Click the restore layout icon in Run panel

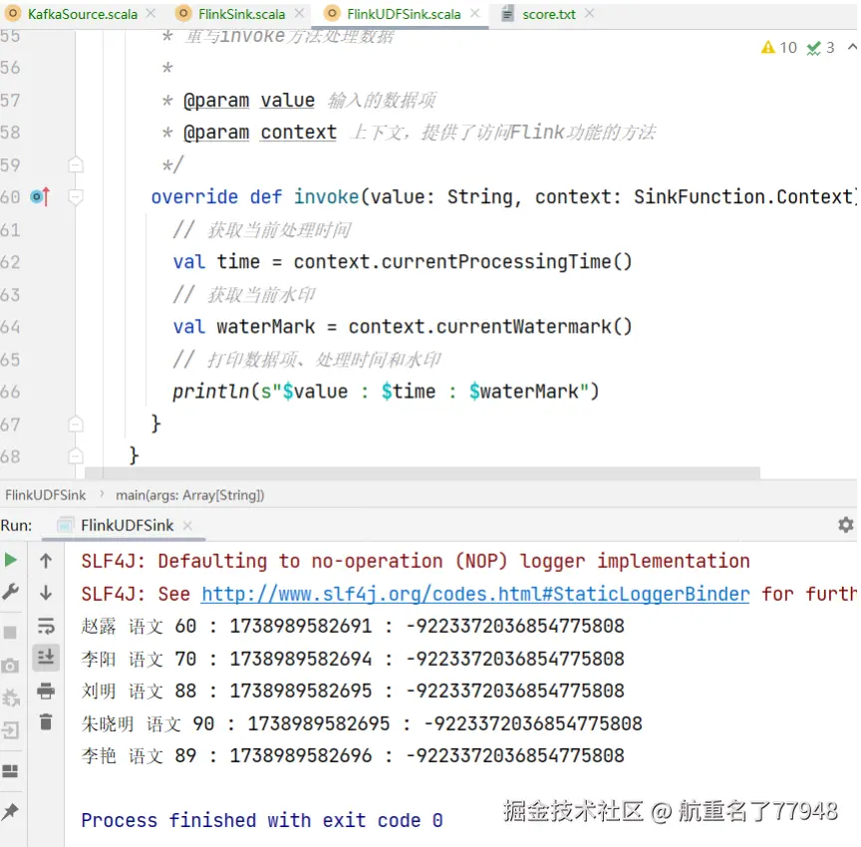[x=10, y=771]
